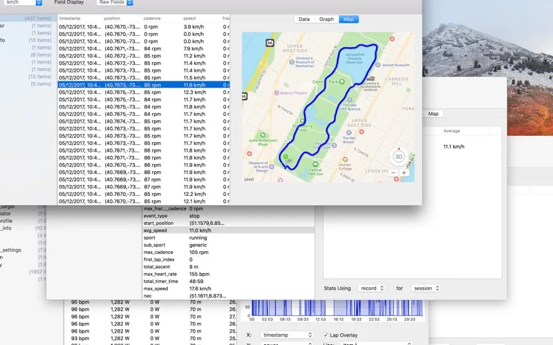The width and height of the screenshot is (553, 345).
Task: Select the max_heart_rate field row
Action: pos(228,274)
